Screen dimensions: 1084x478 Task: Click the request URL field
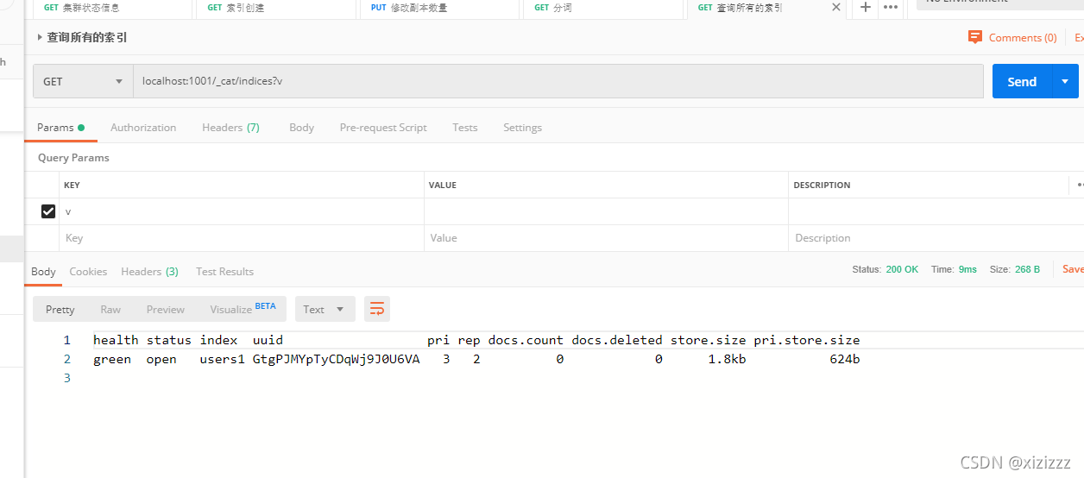click(x=558, y=81)
